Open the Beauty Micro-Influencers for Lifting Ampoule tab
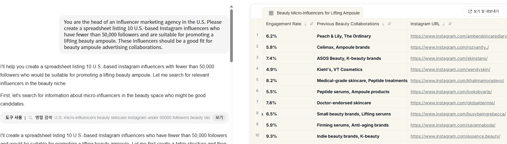This screenshot has height=144, width=507. 318,13
